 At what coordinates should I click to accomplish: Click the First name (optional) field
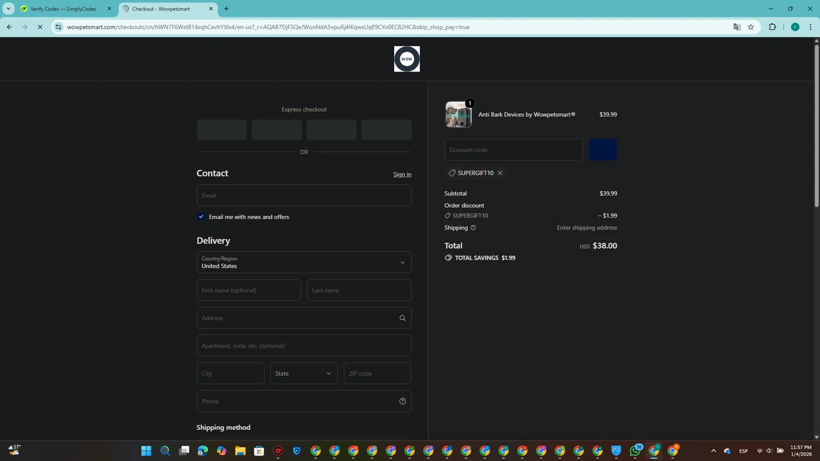pos(249,291)
